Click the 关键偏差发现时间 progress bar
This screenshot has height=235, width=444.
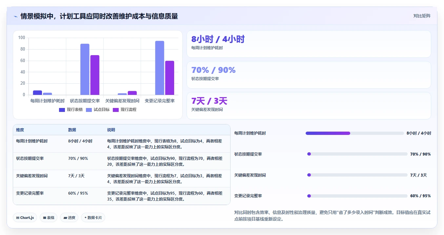click(357, 175)
